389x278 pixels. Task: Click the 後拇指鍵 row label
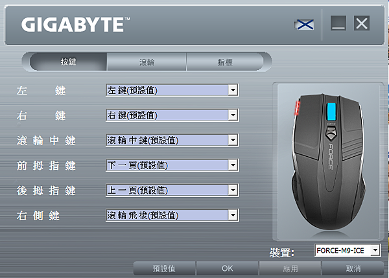pos(46,191)
